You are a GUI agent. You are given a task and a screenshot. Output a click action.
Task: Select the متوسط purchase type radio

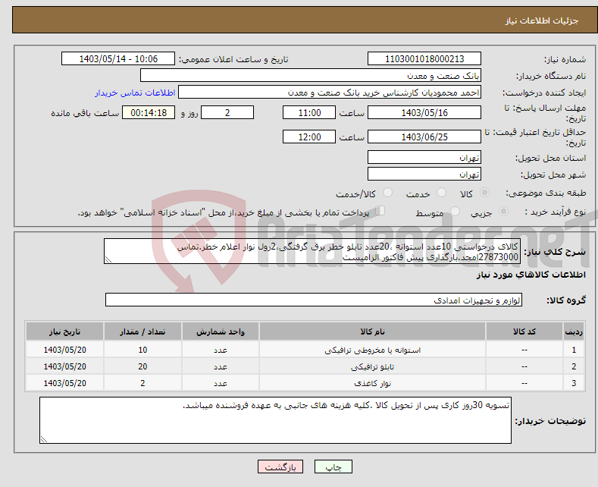pos(455,211)
